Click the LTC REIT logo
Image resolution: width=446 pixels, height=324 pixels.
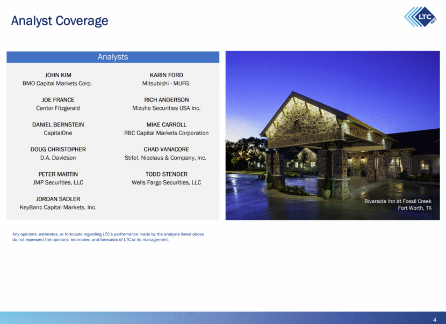coord(420,17)
